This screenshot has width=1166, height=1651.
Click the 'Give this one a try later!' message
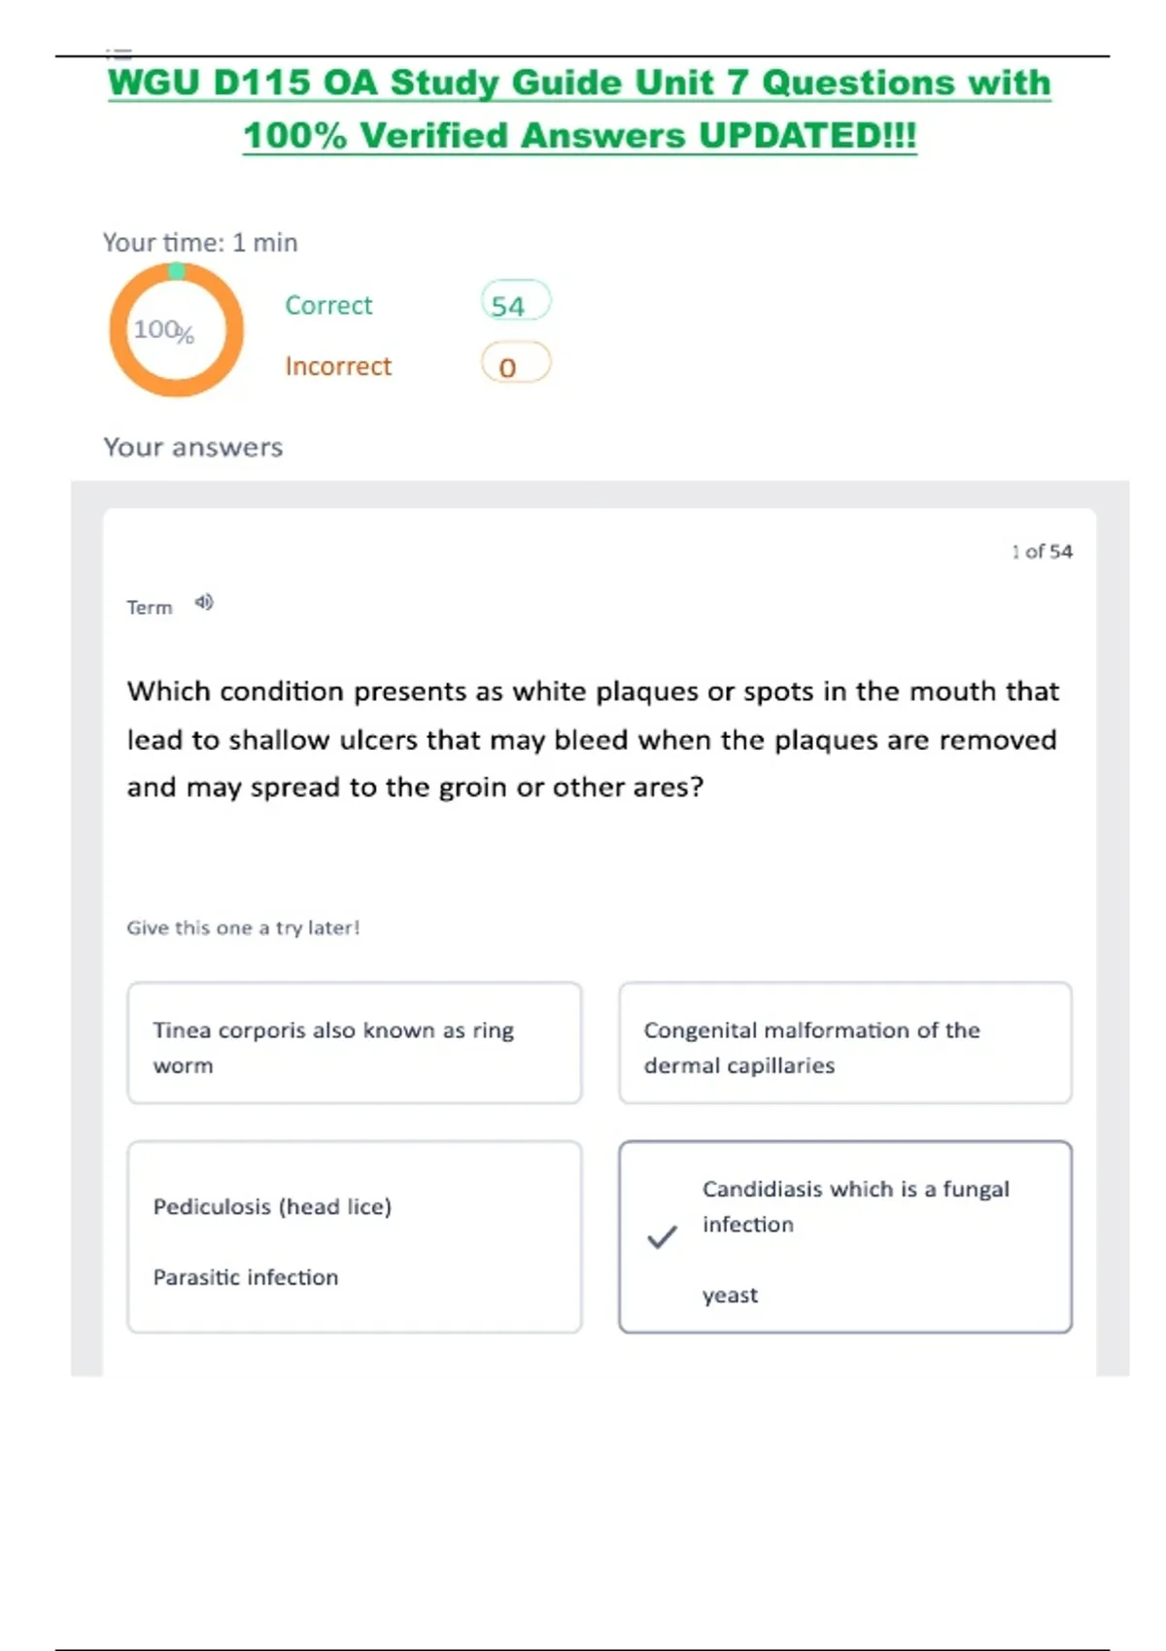243,927
